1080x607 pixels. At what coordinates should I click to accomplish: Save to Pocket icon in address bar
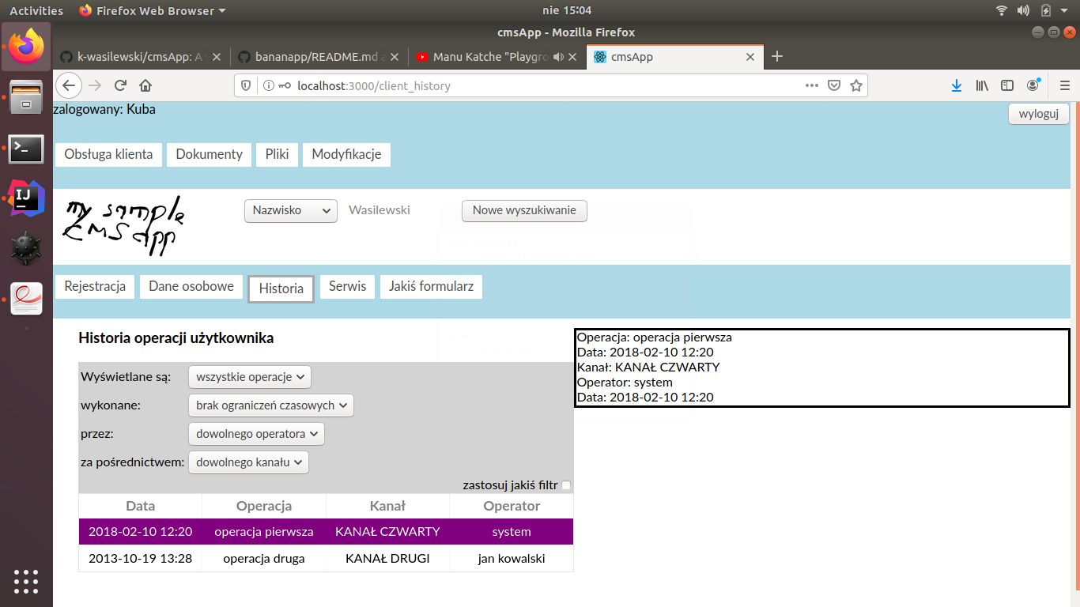coord(833,85)
